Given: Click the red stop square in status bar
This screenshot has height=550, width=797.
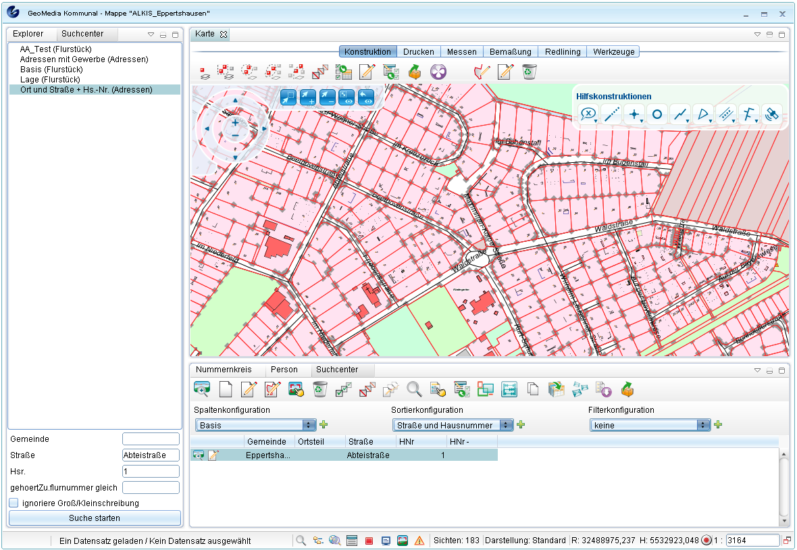Looking at the screenshot, I should click(x=369, y=541).
